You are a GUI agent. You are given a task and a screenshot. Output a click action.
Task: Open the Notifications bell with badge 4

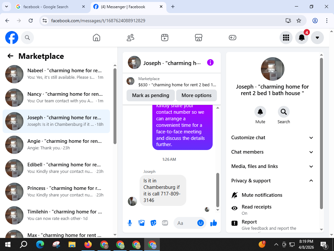coord(302,38)
